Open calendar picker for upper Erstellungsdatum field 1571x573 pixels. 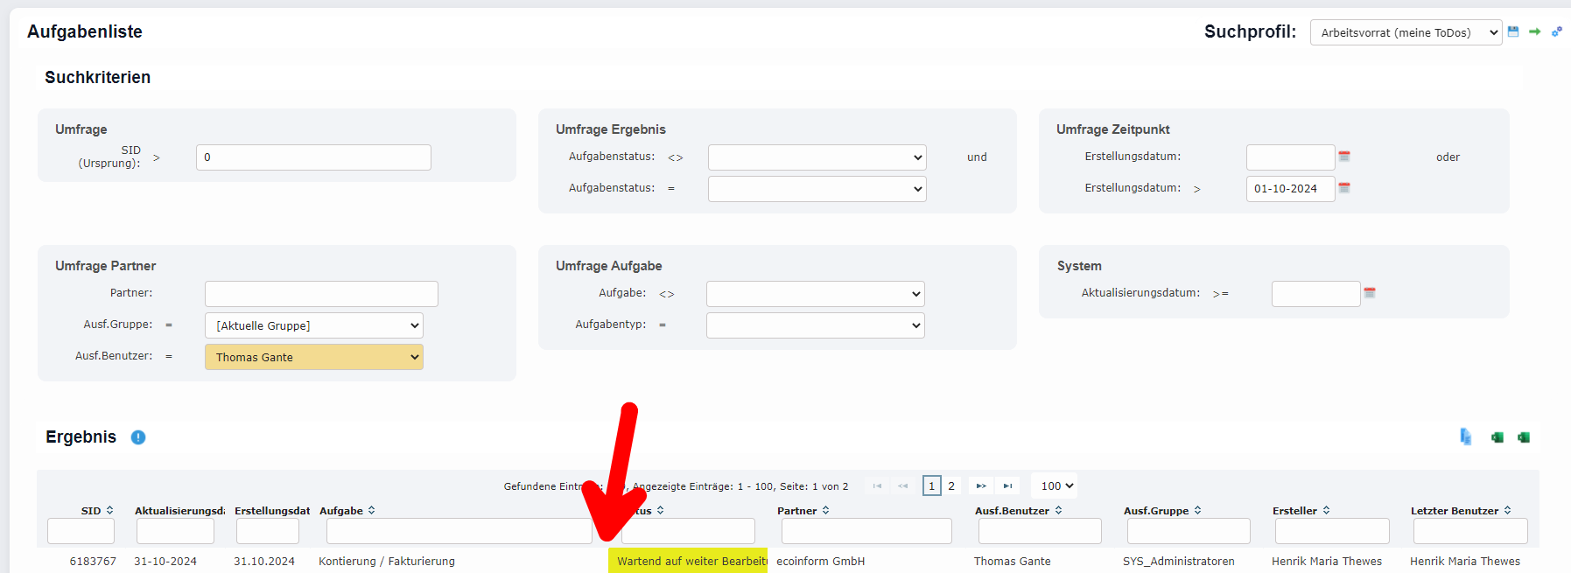point(1344,157)
